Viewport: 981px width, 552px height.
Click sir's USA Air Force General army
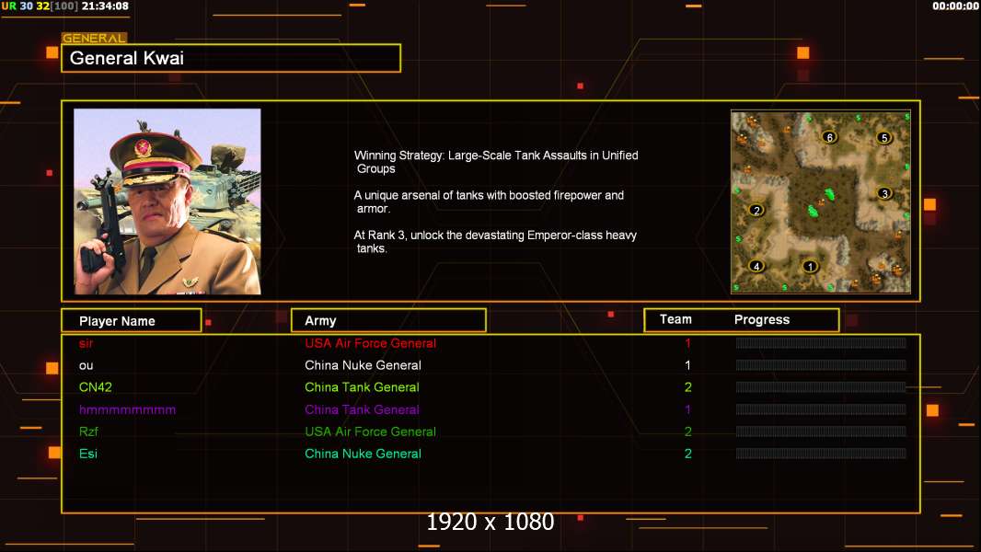coord(370,343)
